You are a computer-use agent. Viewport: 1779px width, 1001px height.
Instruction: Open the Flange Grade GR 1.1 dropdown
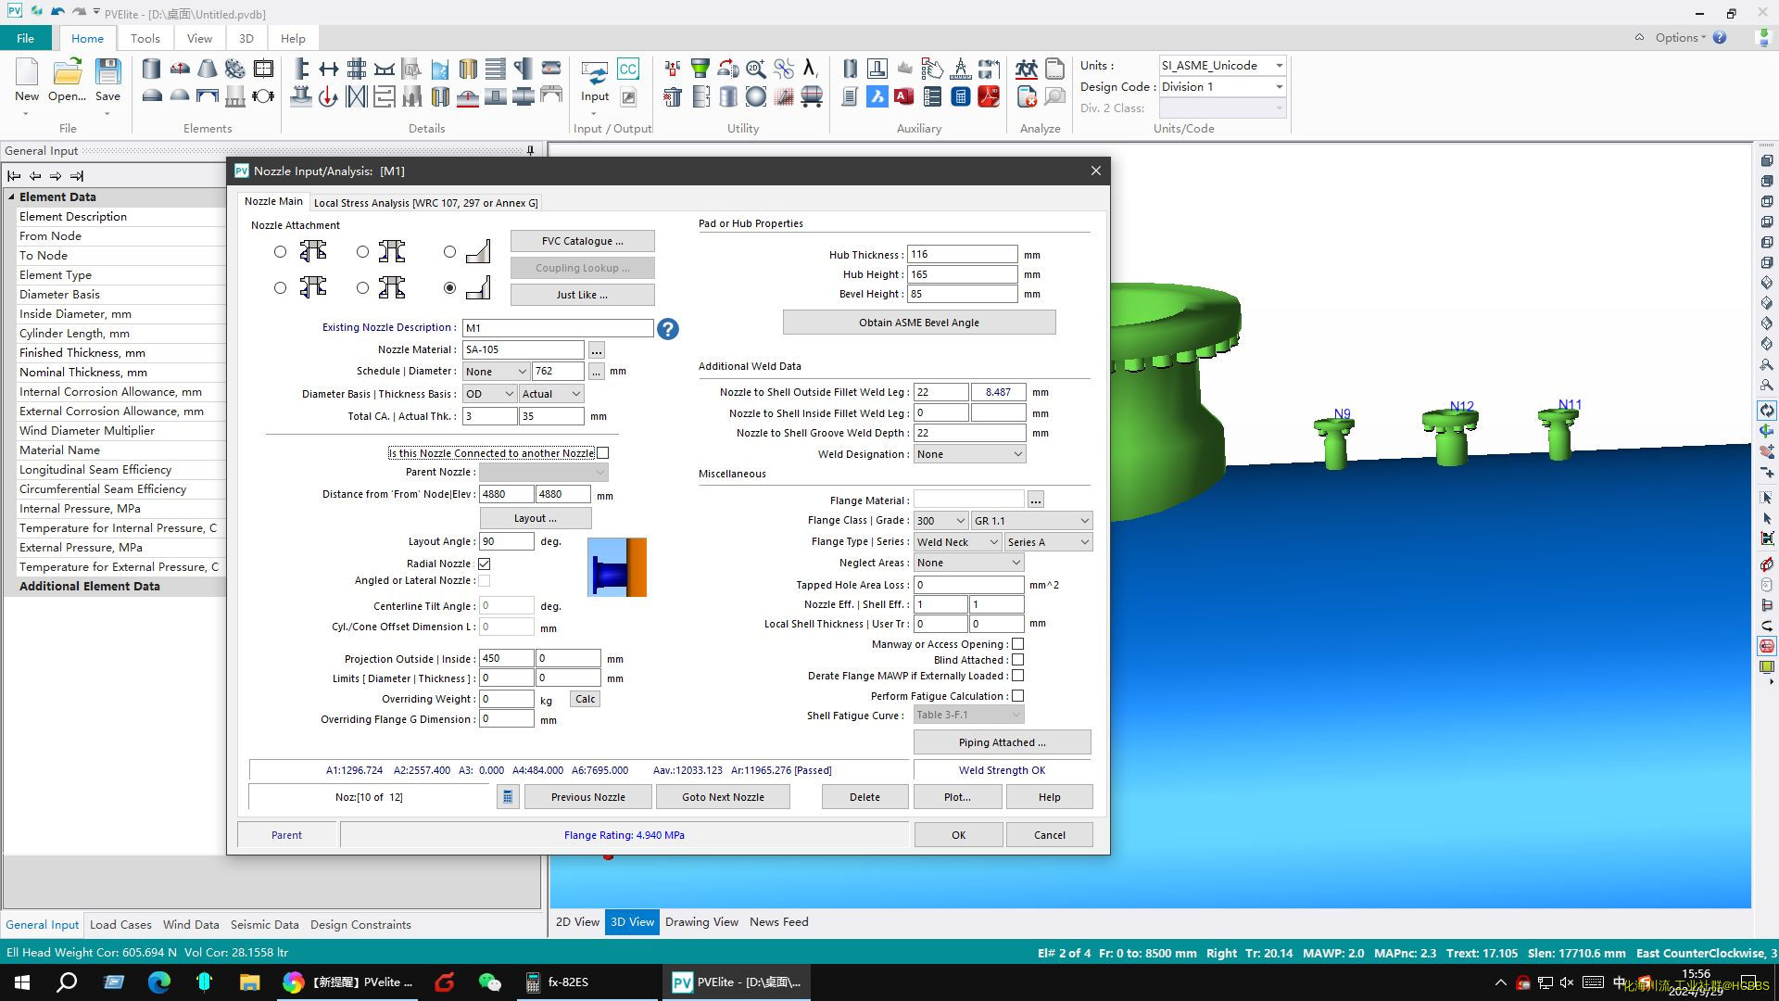pos(1031,521)
